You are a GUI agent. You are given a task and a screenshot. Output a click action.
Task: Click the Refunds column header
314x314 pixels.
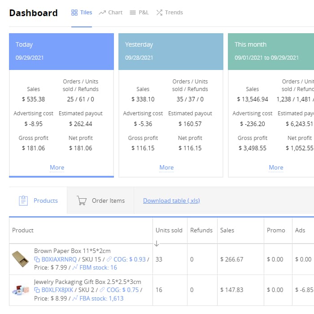click(201, 230)
